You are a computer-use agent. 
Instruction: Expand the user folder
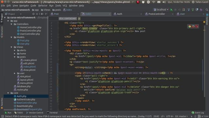pyautogui.click(x=15, y=73)
